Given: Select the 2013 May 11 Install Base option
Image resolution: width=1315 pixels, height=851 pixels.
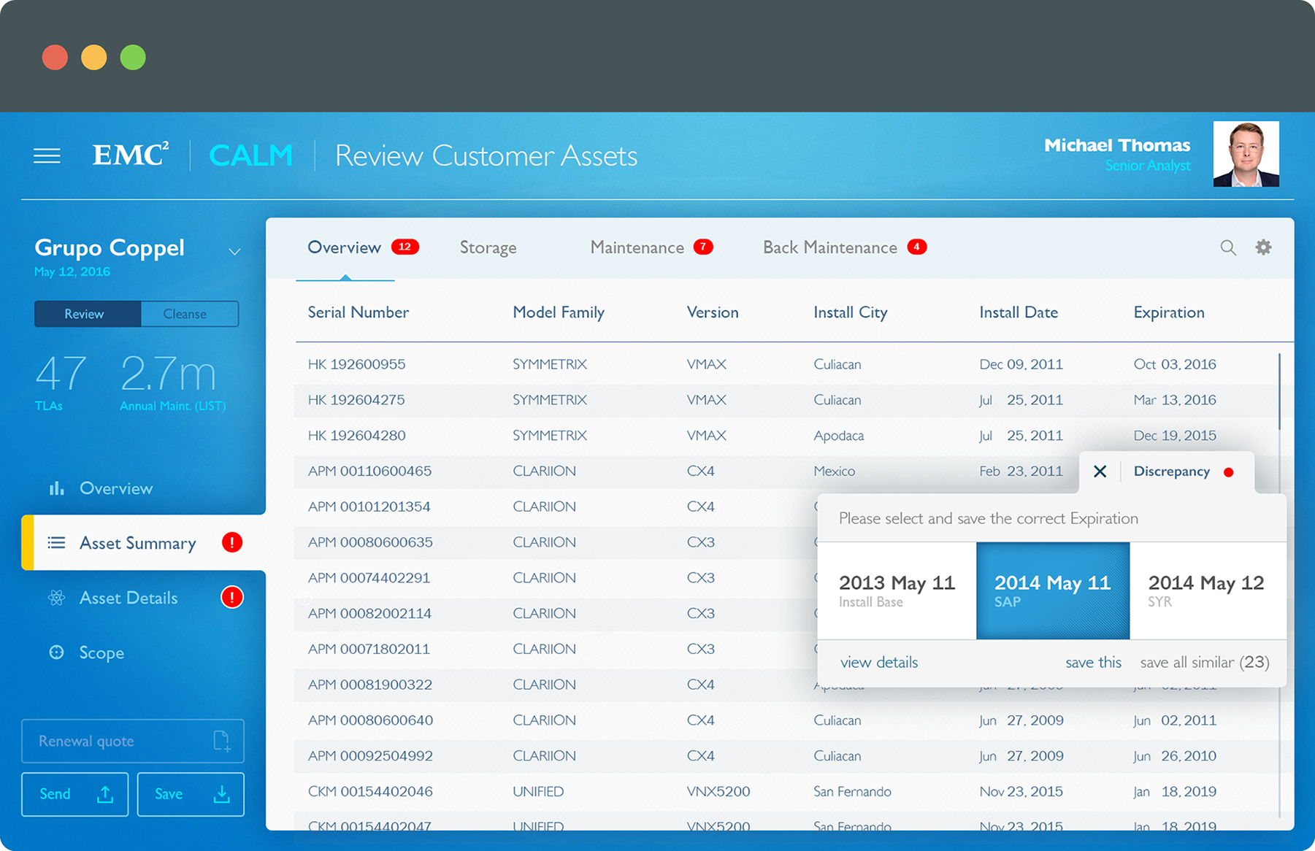Looking at the screenshot, I should tap(897, 590).
